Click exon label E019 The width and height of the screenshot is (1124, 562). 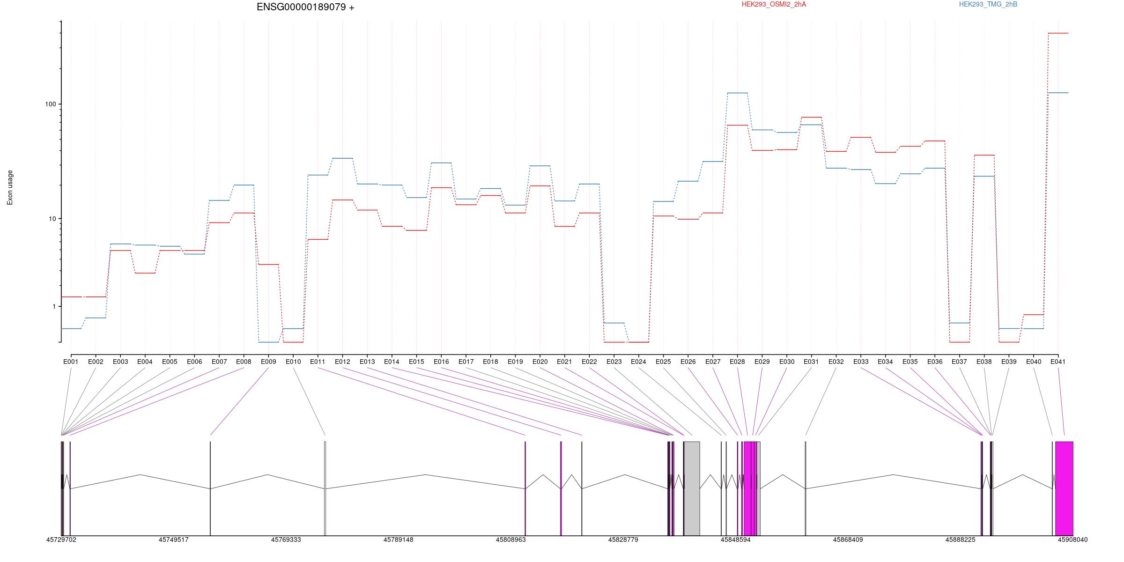(x=515, y=362)
